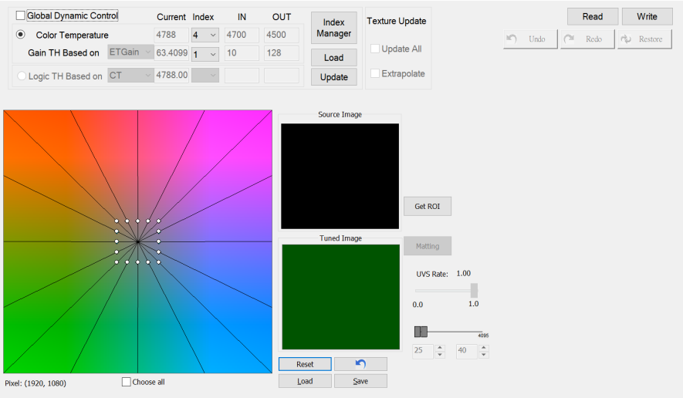Click the Redo arrow button
Viewport: 683px width, 398px height.
587,39
